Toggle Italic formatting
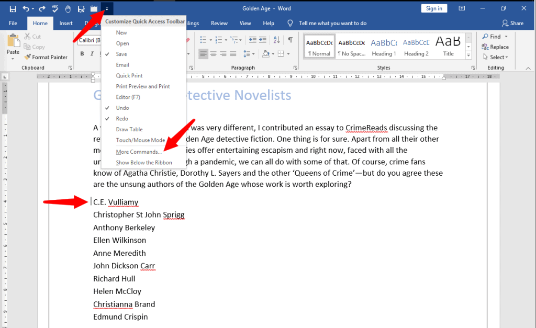The image size is (536, 328). [92, 54]
